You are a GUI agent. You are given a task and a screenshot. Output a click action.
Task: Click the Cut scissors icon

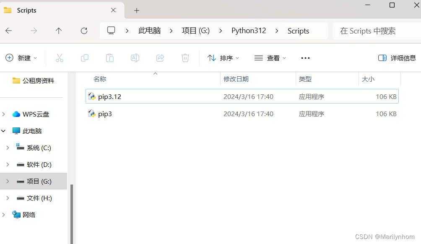click(x=60, y=58)
